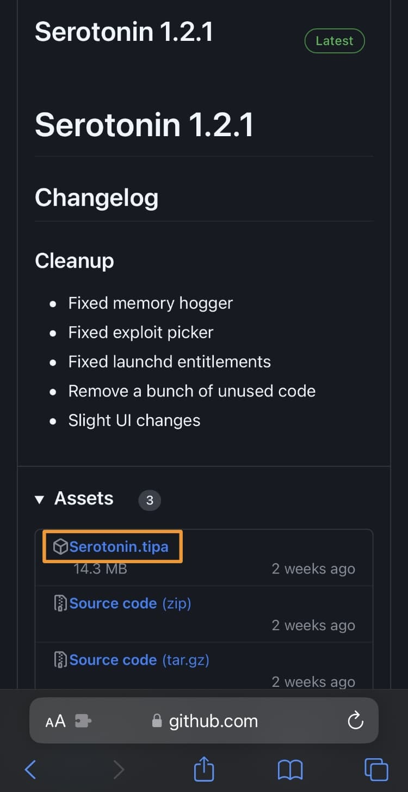Download Source code (zip)
The height and width of the screenshot is (792, 408).
[130, 603]
